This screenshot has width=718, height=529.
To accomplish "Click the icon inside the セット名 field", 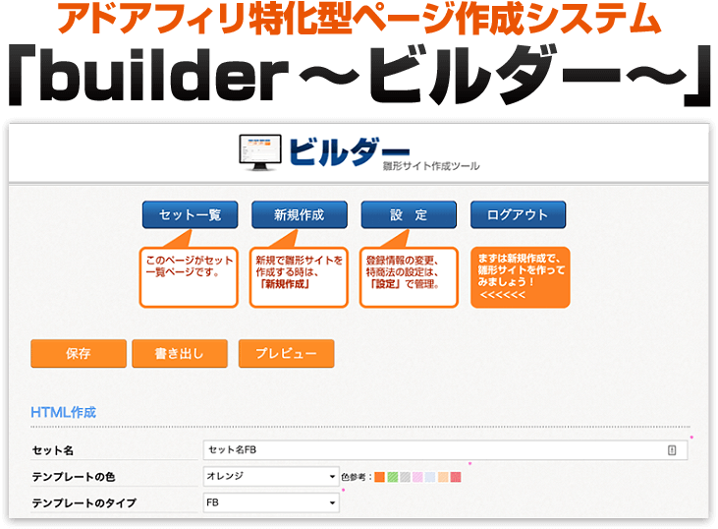I will [672, 450].
